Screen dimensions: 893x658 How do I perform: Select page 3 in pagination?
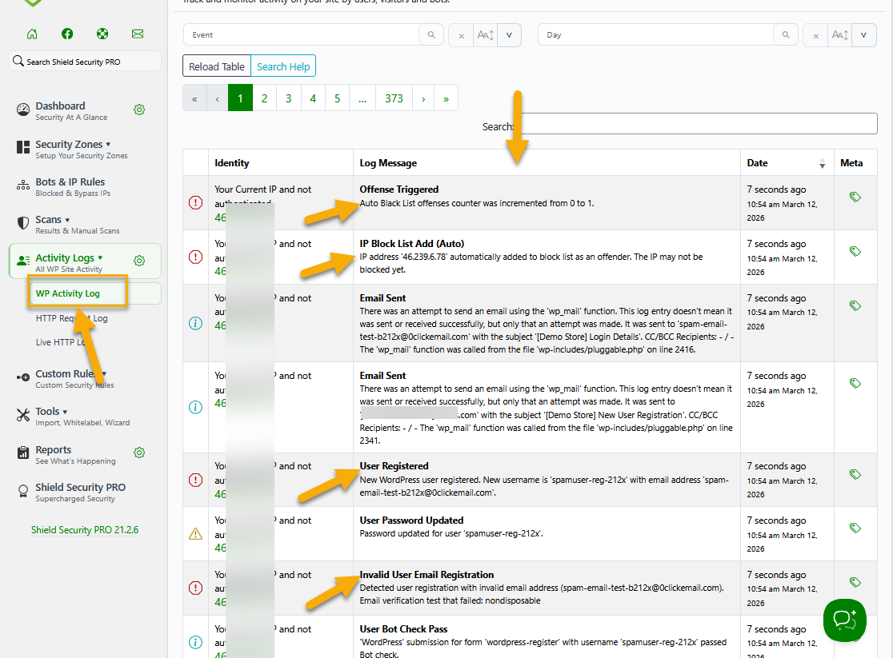pos(289,98)
